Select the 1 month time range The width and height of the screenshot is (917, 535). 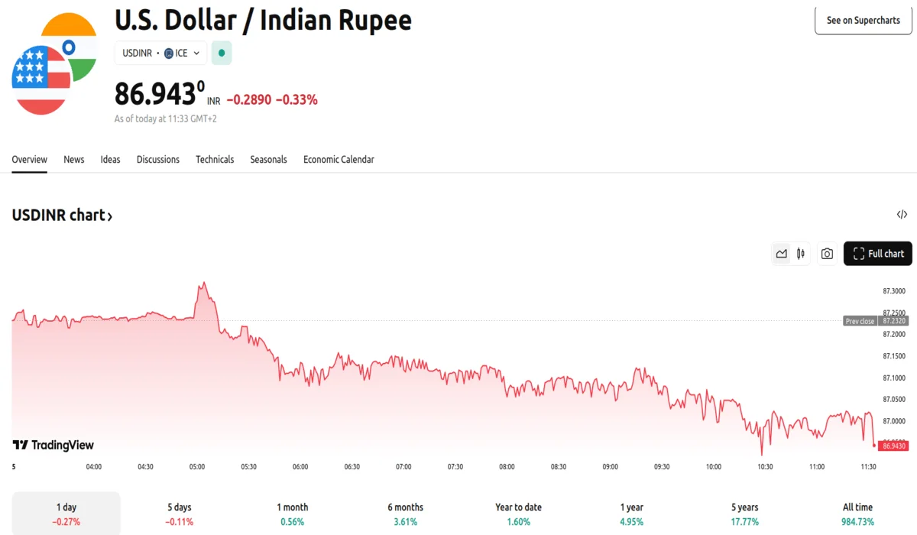click(293, 514)
